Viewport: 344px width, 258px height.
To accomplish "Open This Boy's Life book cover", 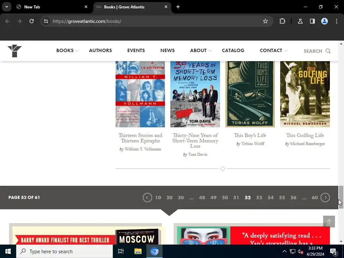I will coord(250,94).
